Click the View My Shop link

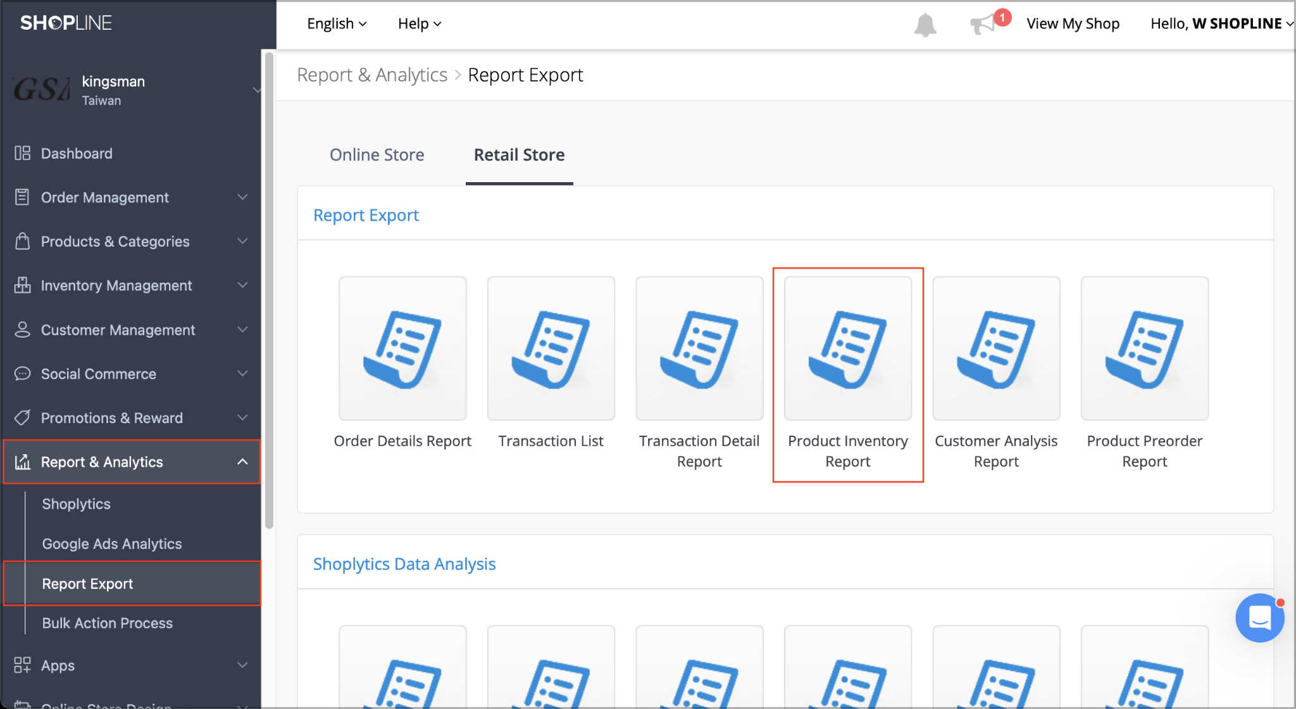(x=1073, y=24)
